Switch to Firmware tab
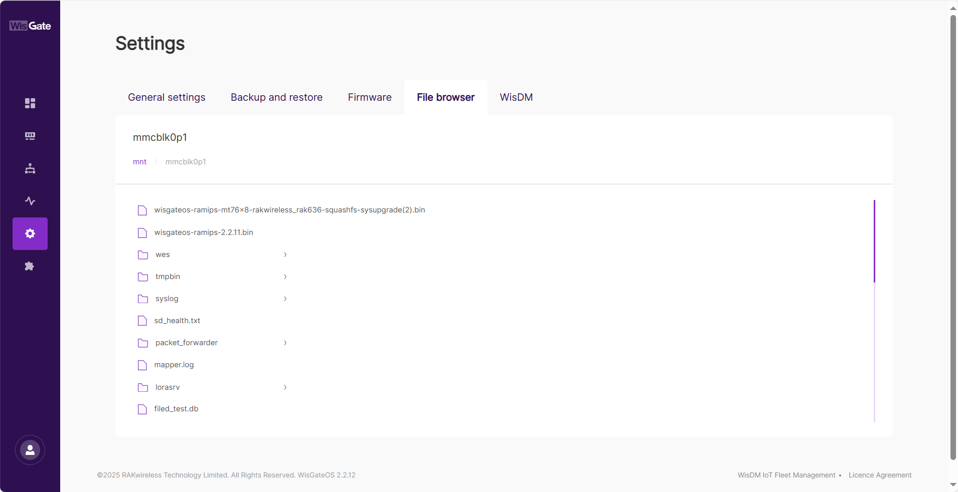This screenshot has height=492, width=958. 370,97
